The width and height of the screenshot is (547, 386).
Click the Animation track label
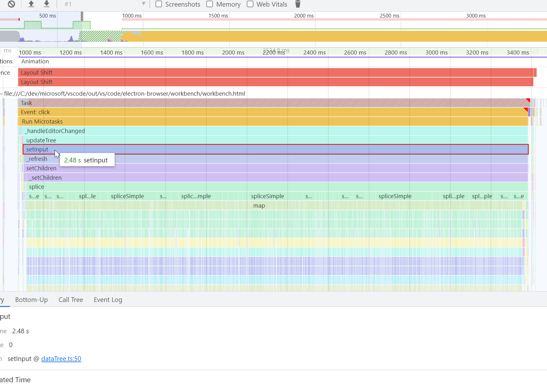[35, 61]
